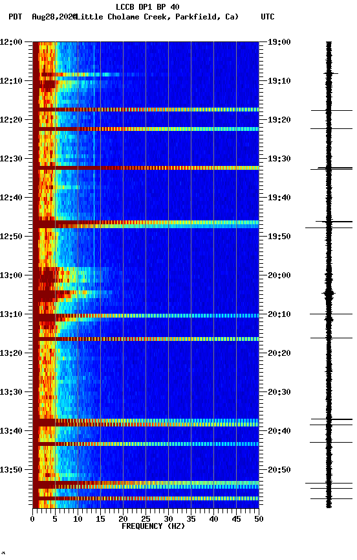Click the '45' frequency axis label
This screenshot has width=357, height=560.
point(236,520)
